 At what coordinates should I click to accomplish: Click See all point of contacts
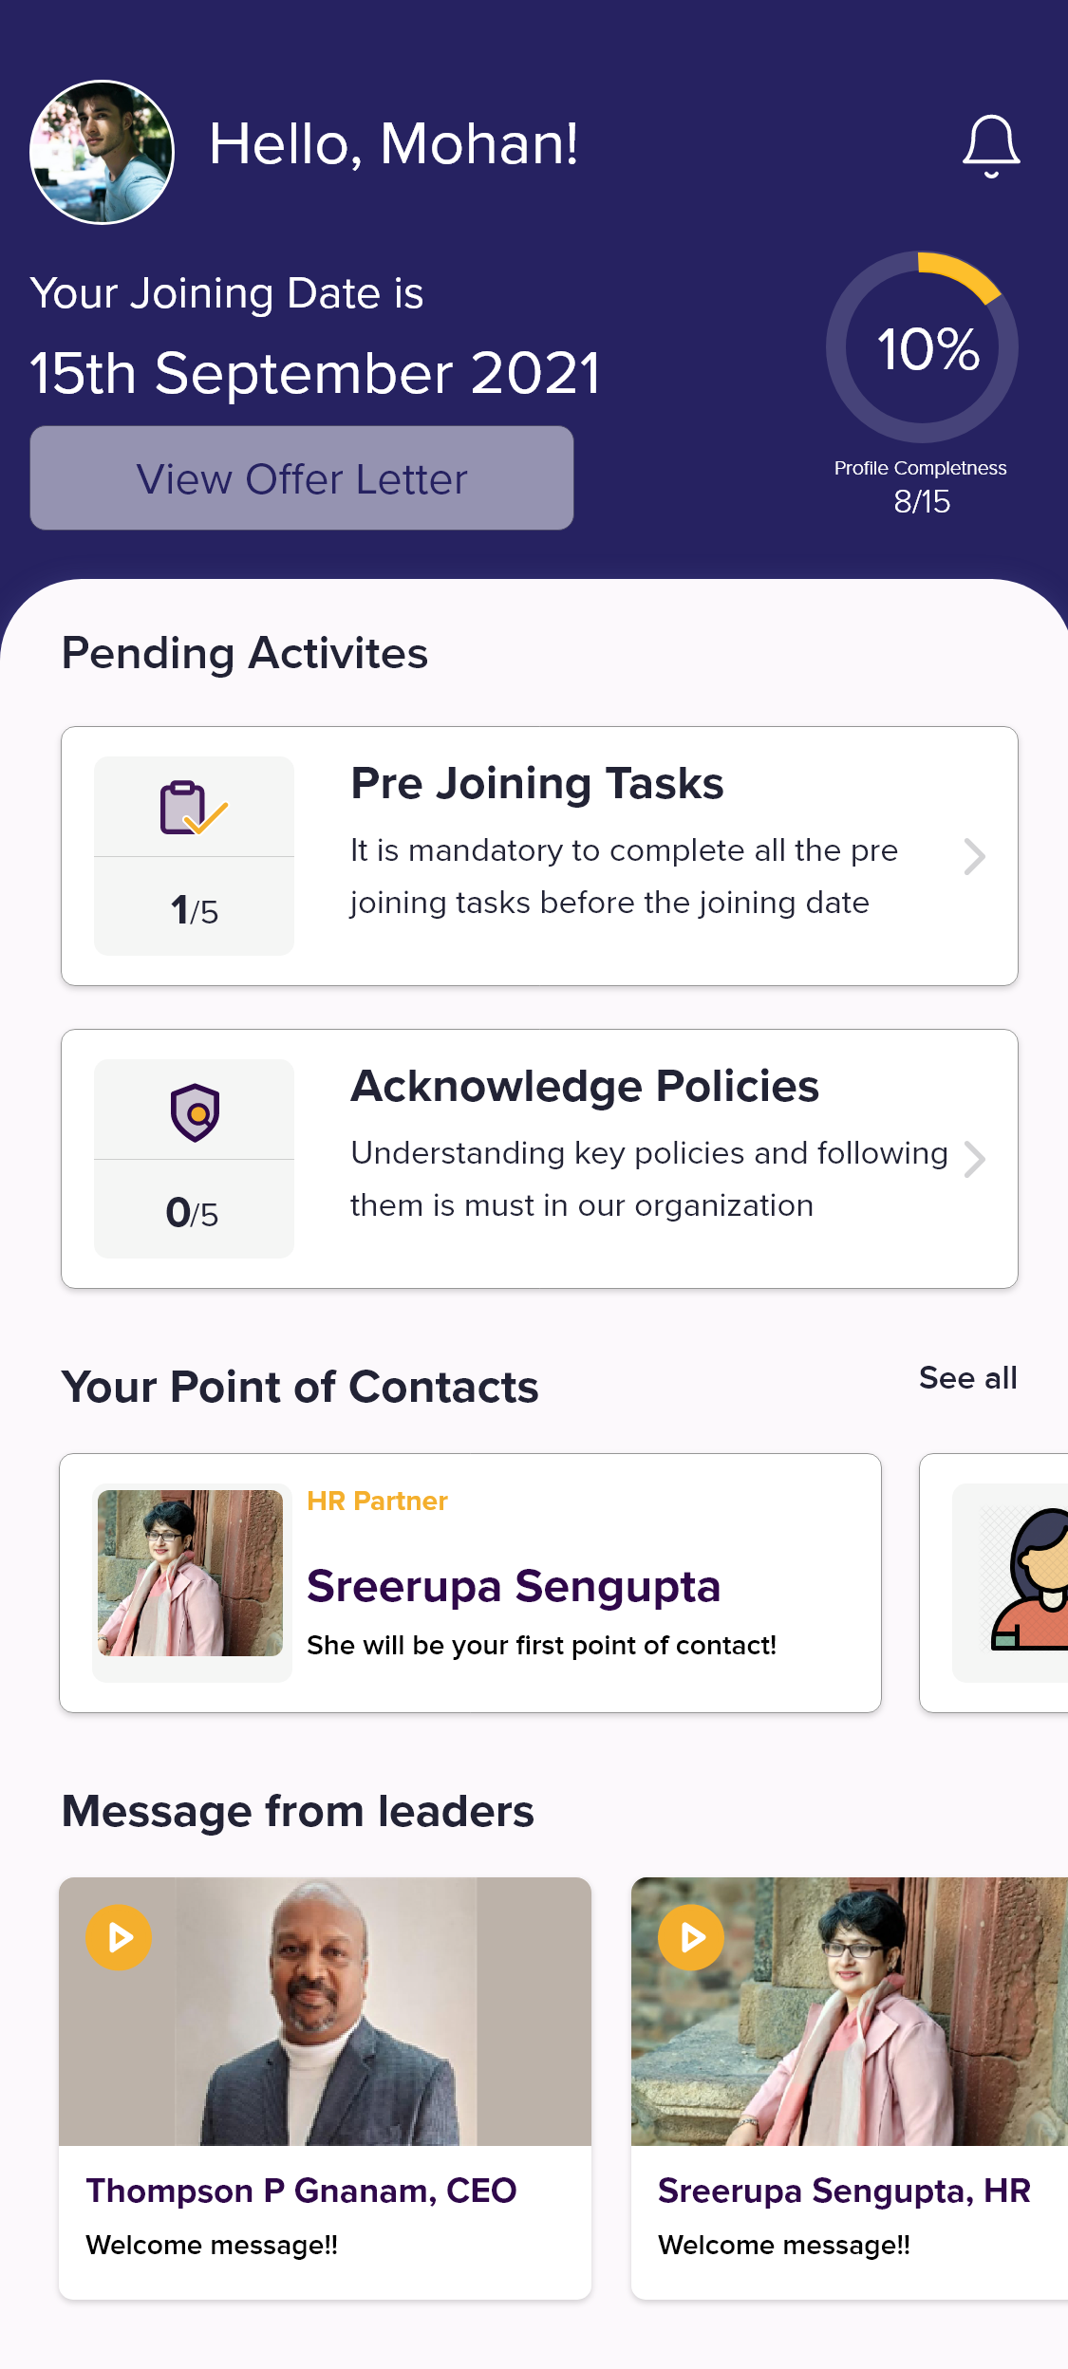tap(967, 1378)
